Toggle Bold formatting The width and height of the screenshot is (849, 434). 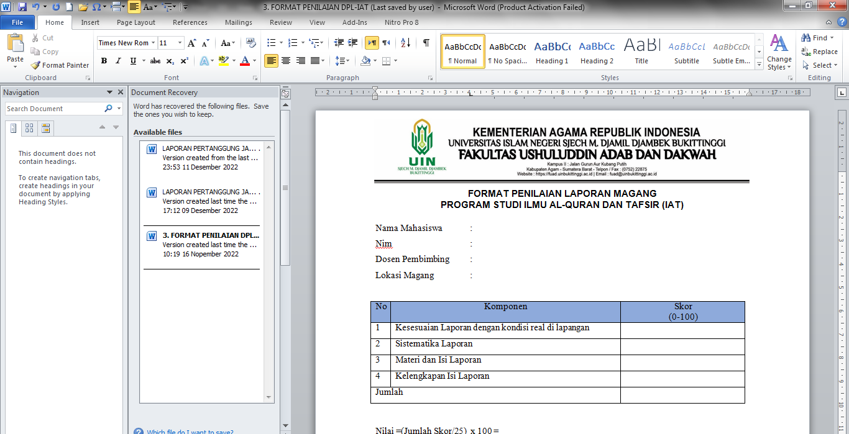click(x=104, y=61)
